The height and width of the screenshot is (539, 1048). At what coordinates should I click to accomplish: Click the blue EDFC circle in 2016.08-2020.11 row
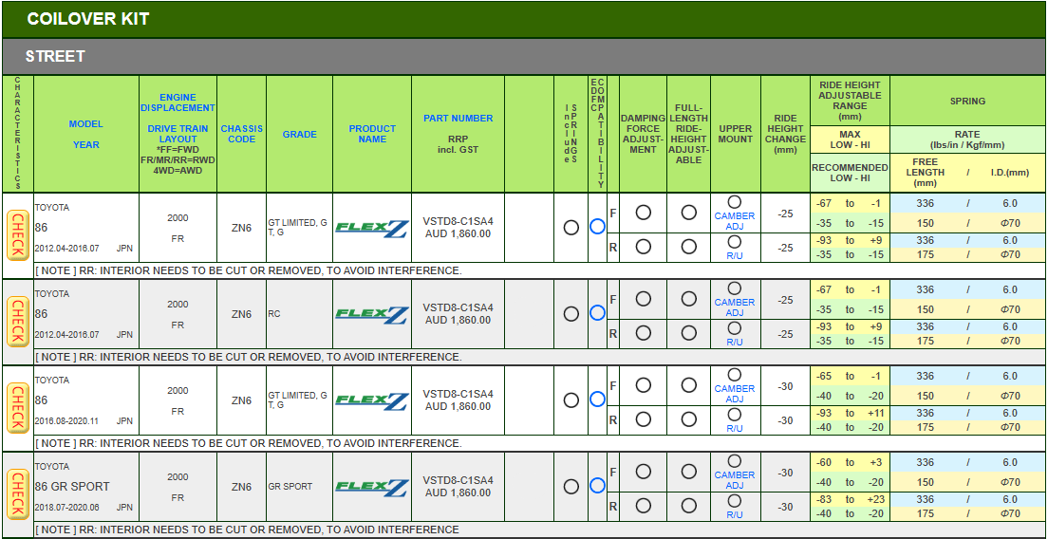pyautogui.click(x=597, y=400)
